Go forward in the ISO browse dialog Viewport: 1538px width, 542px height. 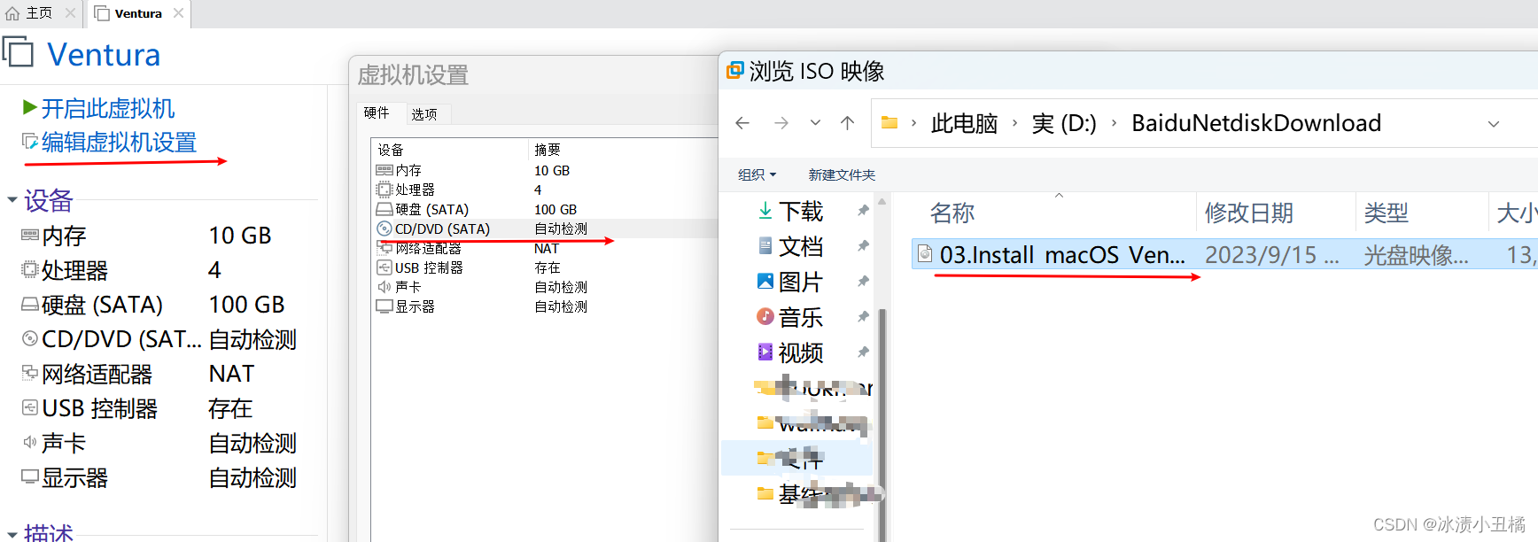pyautogui.click(x=781, y=123)
